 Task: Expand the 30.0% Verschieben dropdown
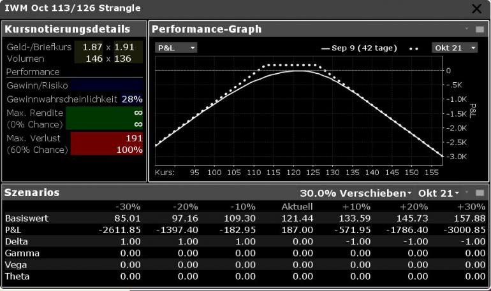pyautogui.click(x=355, y=193)
